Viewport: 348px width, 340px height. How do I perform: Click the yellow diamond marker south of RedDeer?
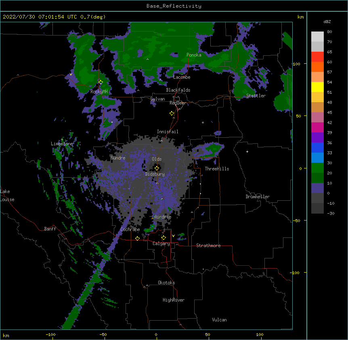tap(172, 113)
